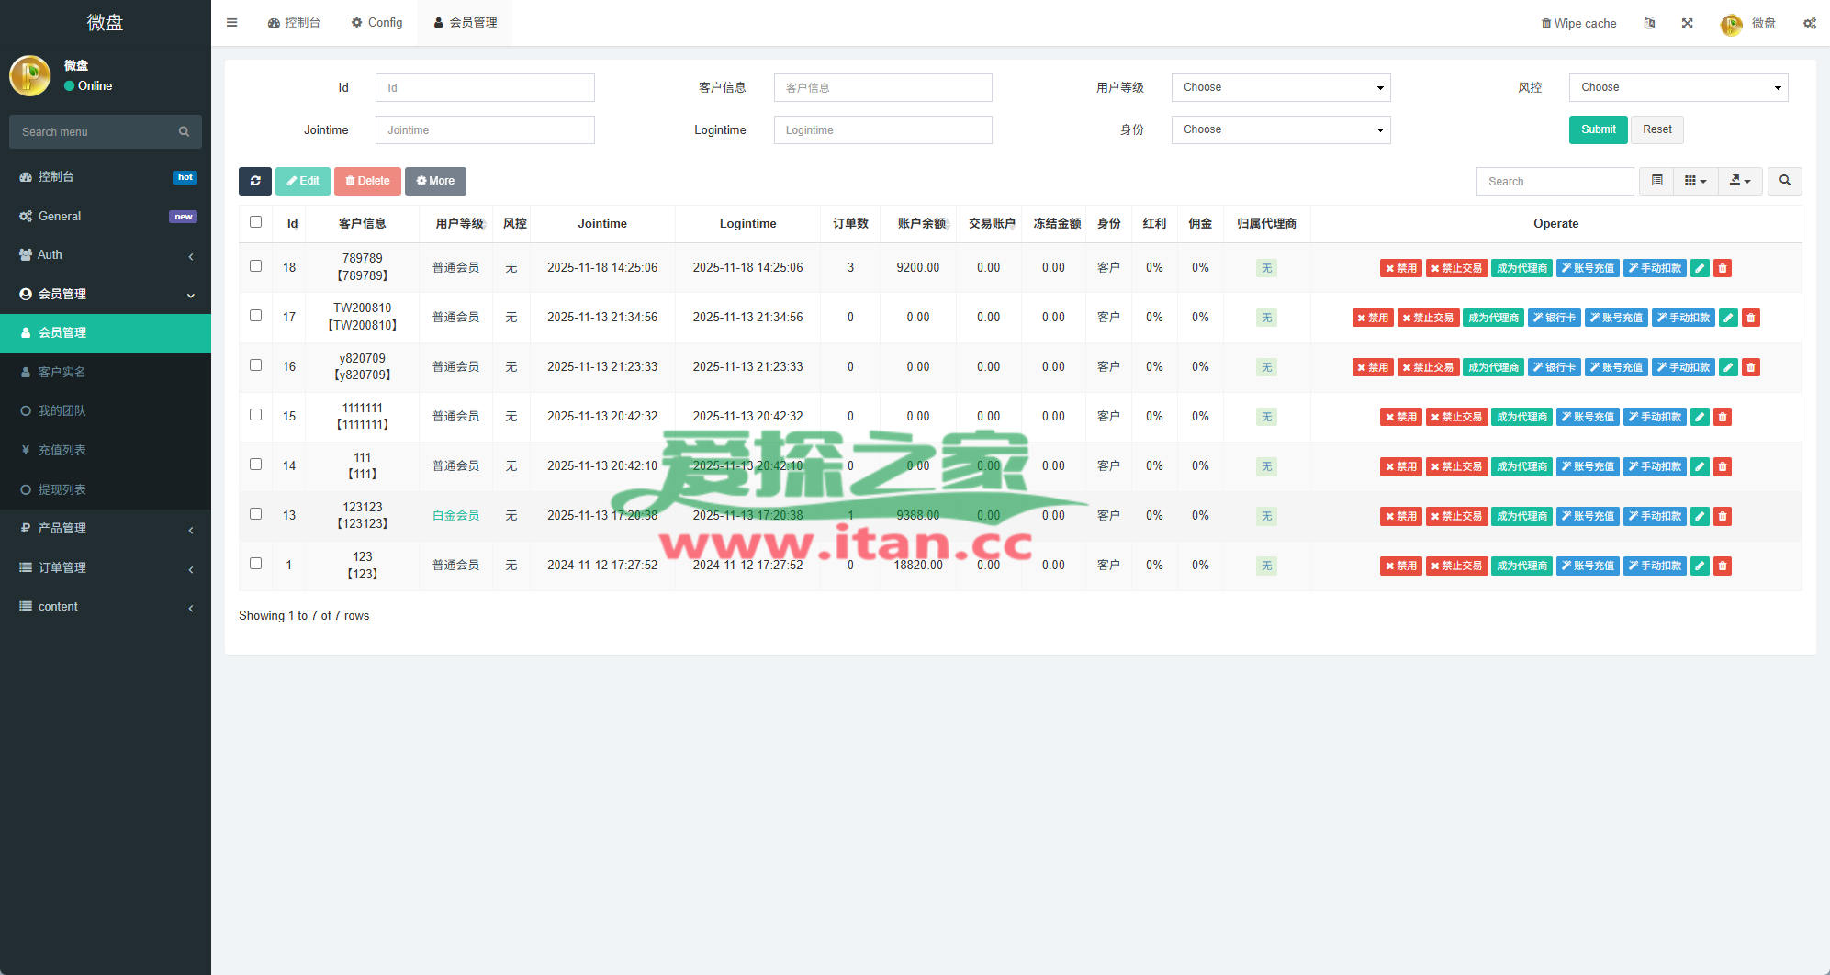Toggle table list view icon
Viewport: 1830px width, 975px height.
point(1656,181)
